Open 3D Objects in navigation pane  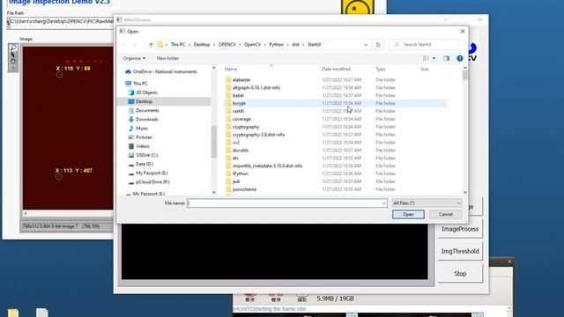pos(146,92)
